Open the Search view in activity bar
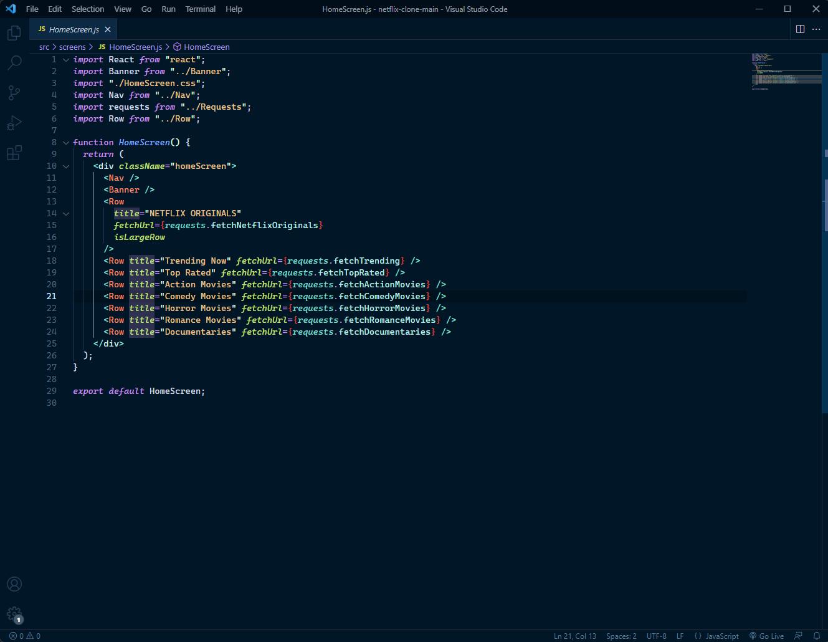828x642 pixels. click(14, 62)
